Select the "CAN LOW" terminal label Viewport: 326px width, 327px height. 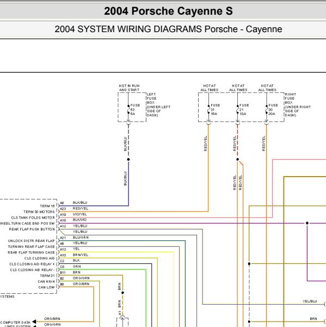click(46, 287)
